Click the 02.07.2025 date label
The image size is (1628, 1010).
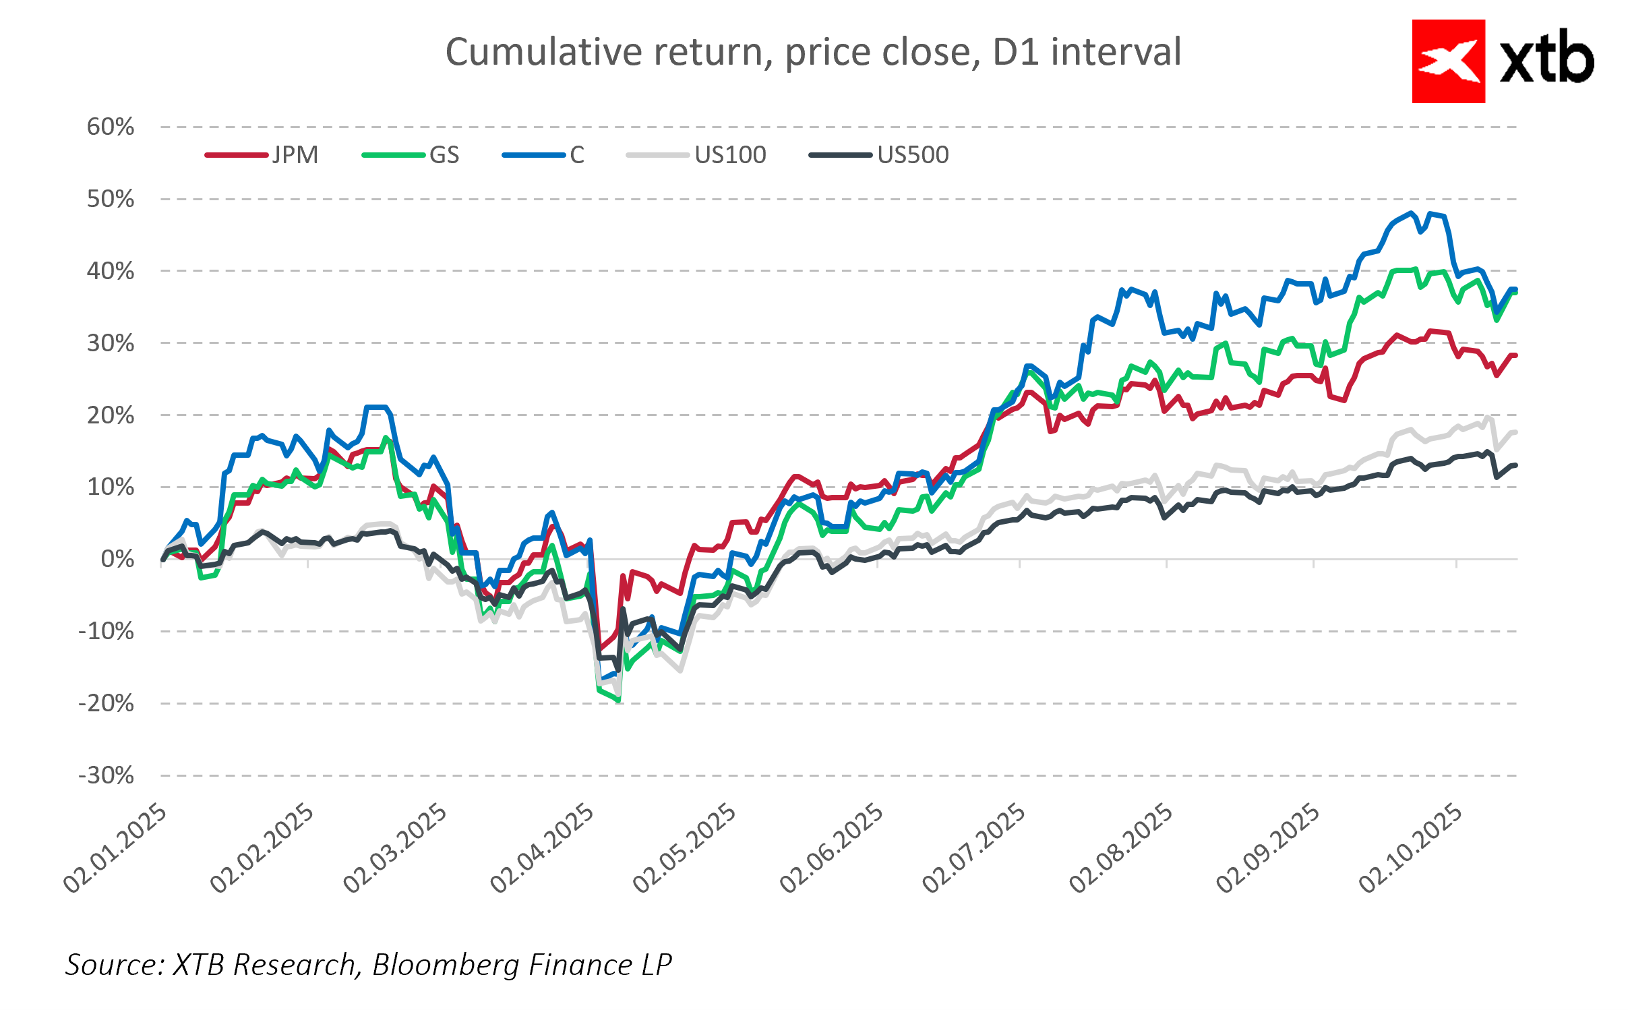tap(973, 850)
